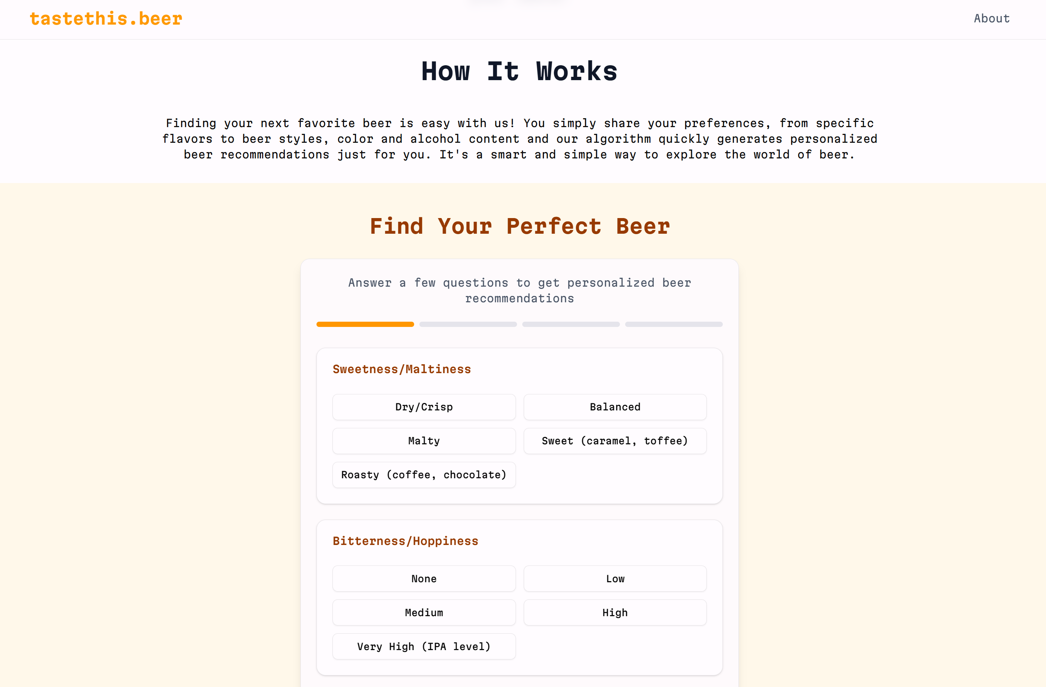
Task: Select High bitterness
Action: pyautogui.click(x=615, y=613)
